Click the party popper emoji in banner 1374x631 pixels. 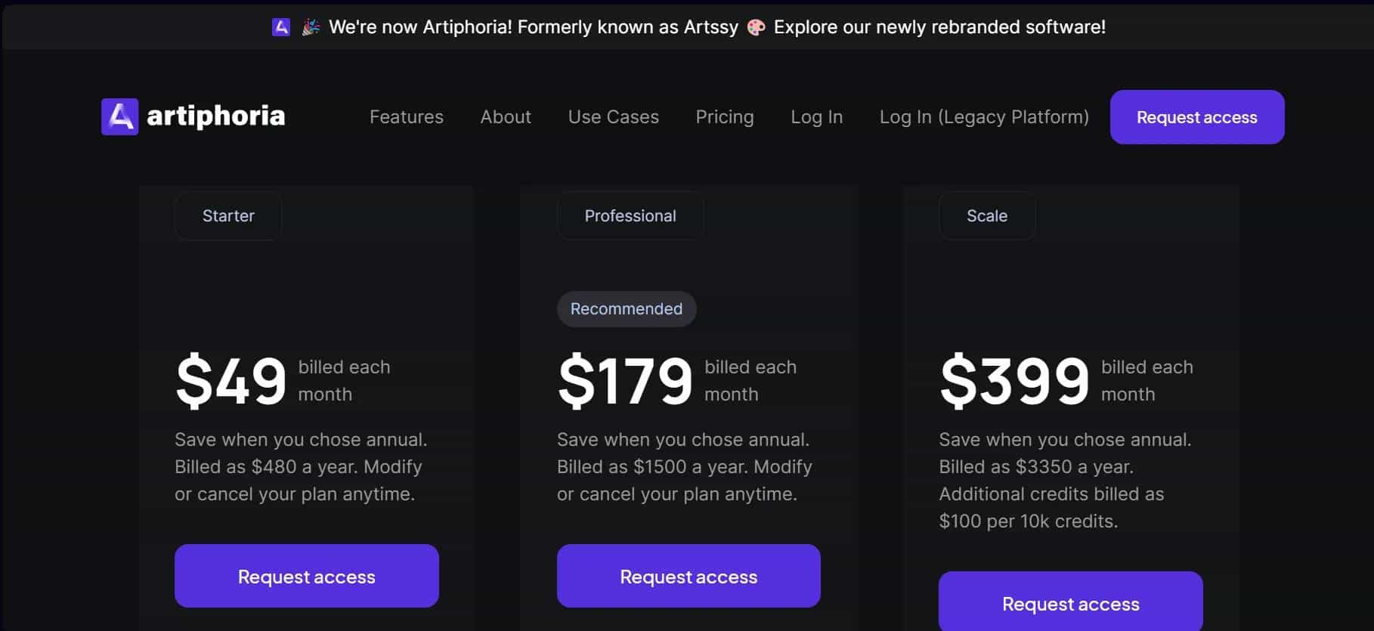310,28
